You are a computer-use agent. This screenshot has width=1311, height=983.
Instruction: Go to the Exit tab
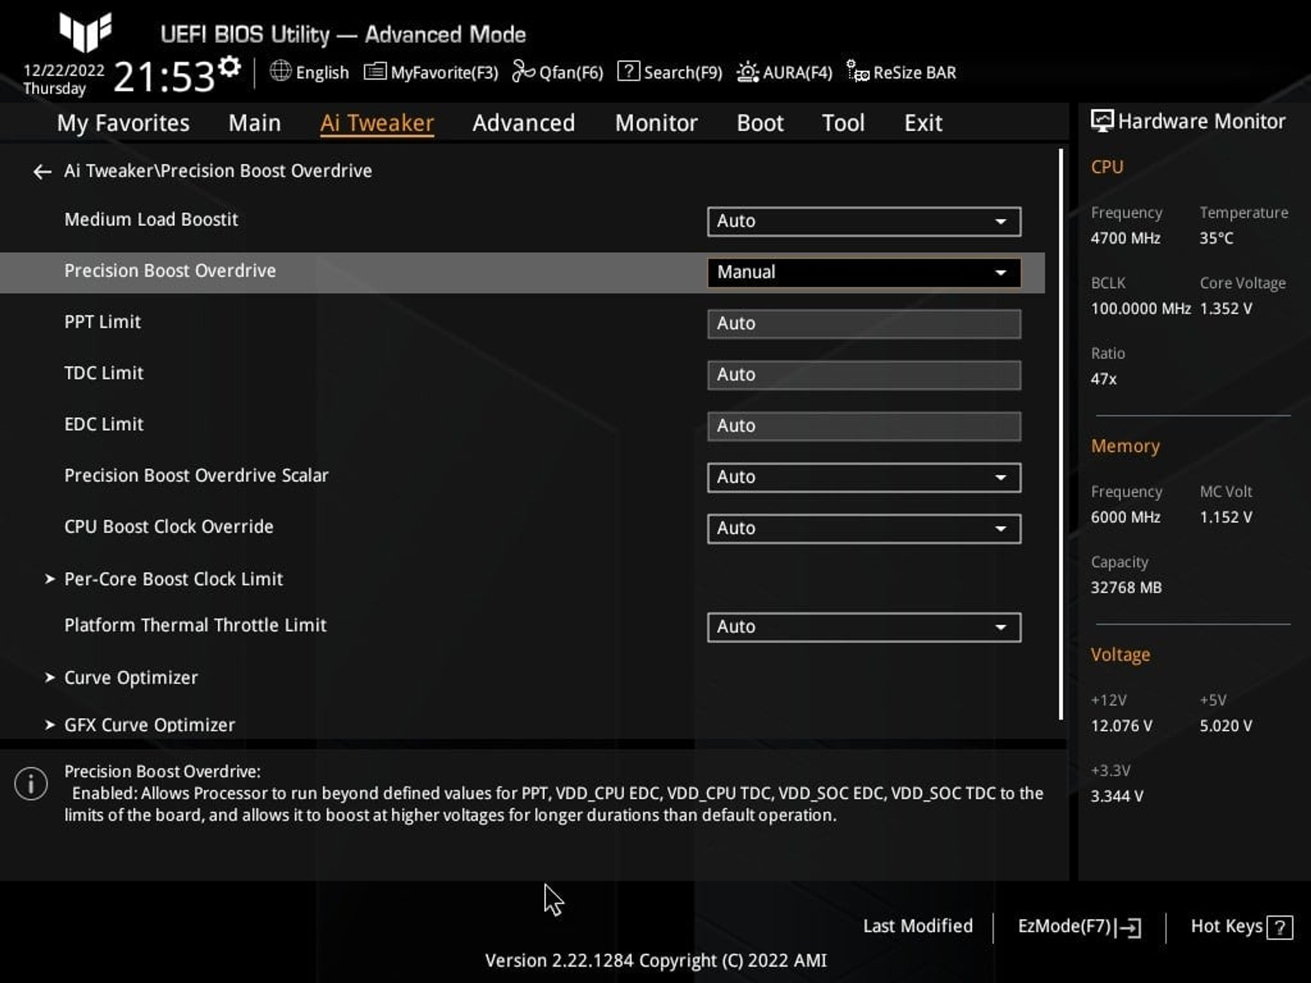pyautogui.click(x=923, y=124)
